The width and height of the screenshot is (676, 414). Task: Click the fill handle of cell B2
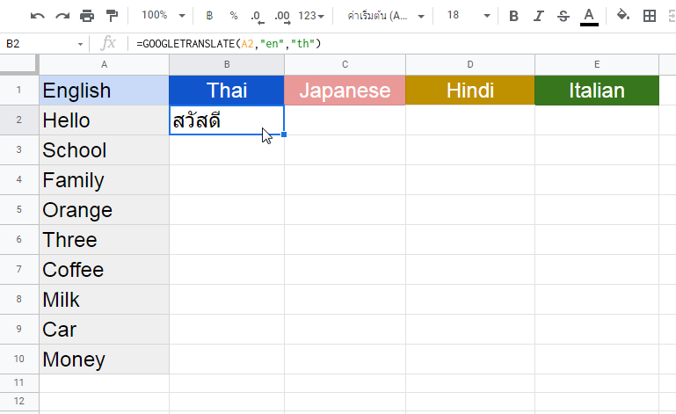coord(284,134)
